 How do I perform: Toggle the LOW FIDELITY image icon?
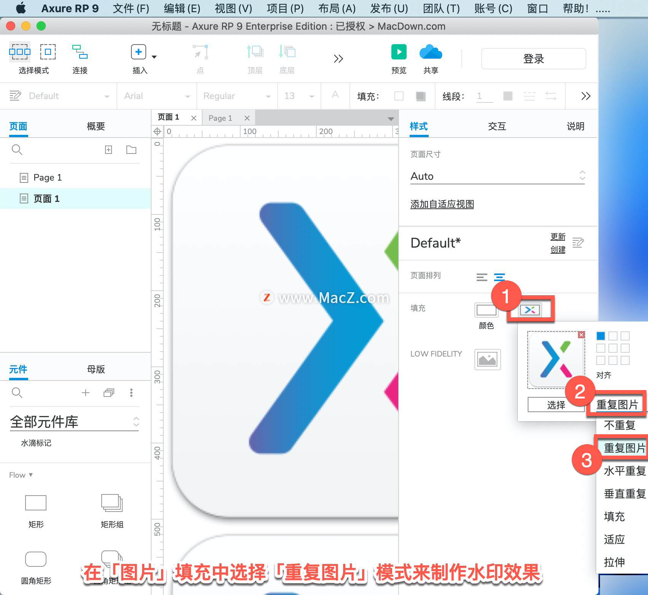(x=487, y=360)
